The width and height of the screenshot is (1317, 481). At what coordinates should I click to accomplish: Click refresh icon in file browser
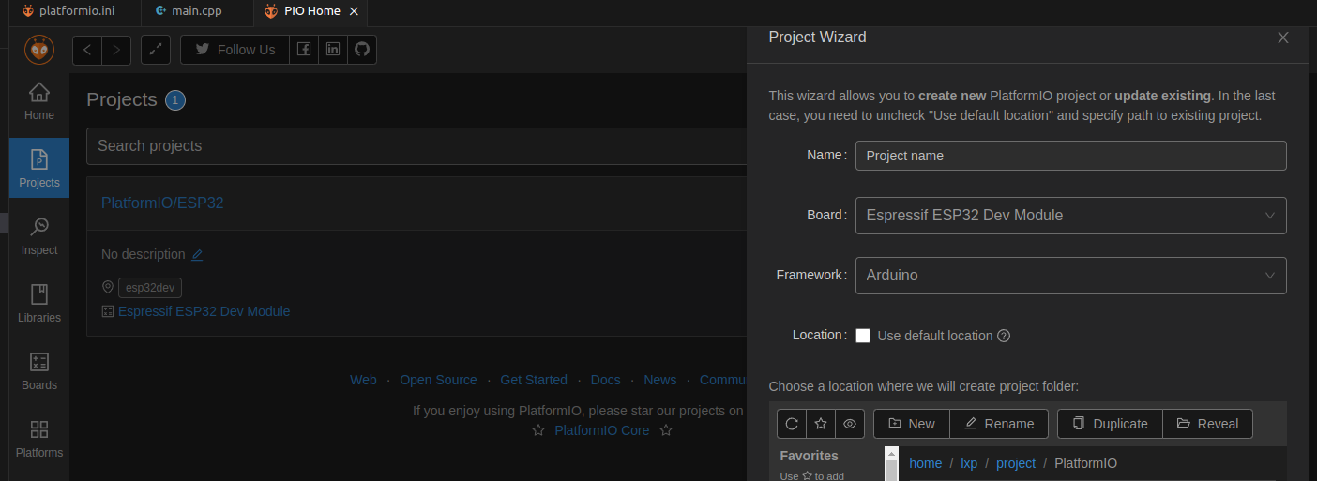(x=792, y=424)
